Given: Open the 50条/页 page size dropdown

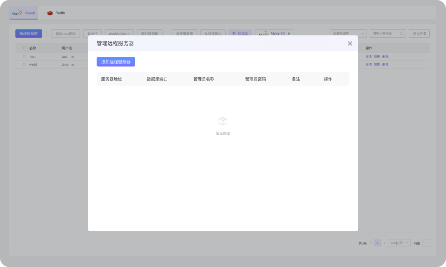Looking at the screenshot, I should tap(399, 243).
